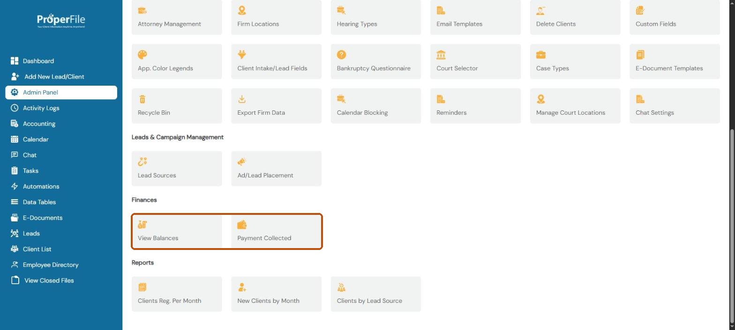Click the View Closed Files label
This screenshot has width=735, height=330.
pos(49,280)
